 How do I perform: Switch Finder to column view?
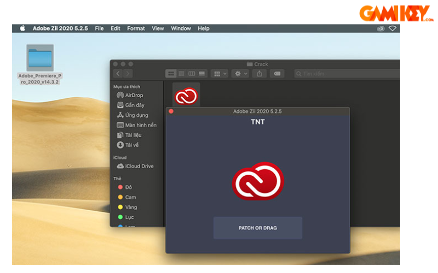coord(192,74)
